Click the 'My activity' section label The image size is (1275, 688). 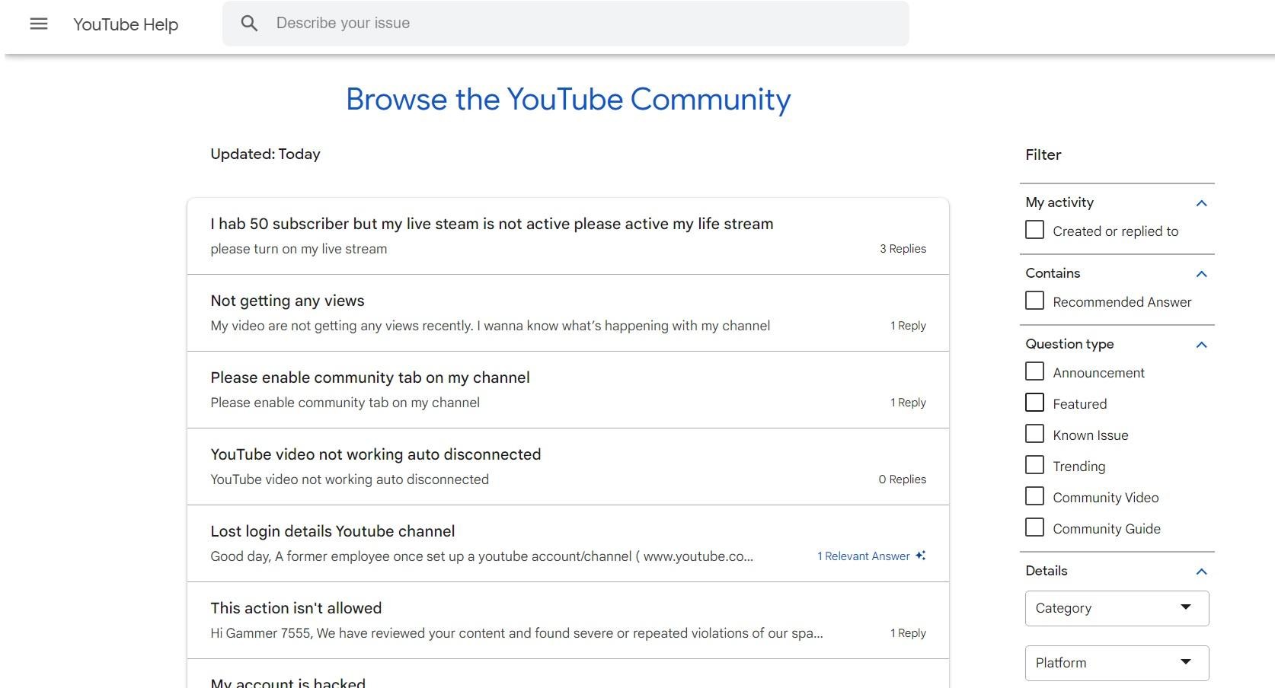(x=1059, y=202)
